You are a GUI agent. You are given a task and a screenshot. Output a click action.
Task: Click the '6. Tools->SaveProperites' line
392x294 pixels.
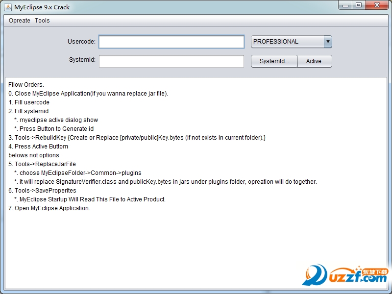[x=42, y=191]
